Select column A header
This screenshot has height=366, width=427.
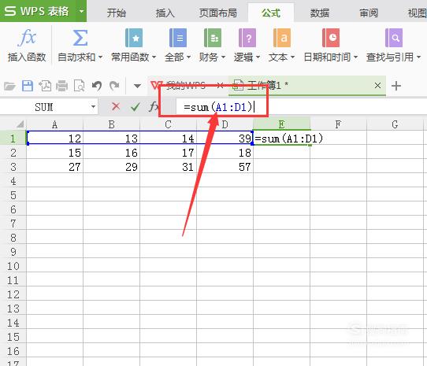click(x=54, y=124)
